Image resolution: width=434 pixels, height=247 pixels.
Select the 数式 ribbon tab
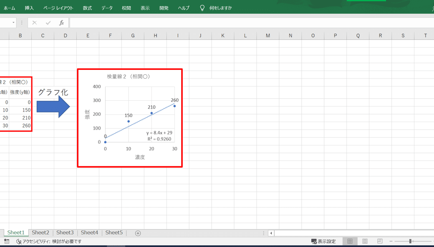pos(87,7)
